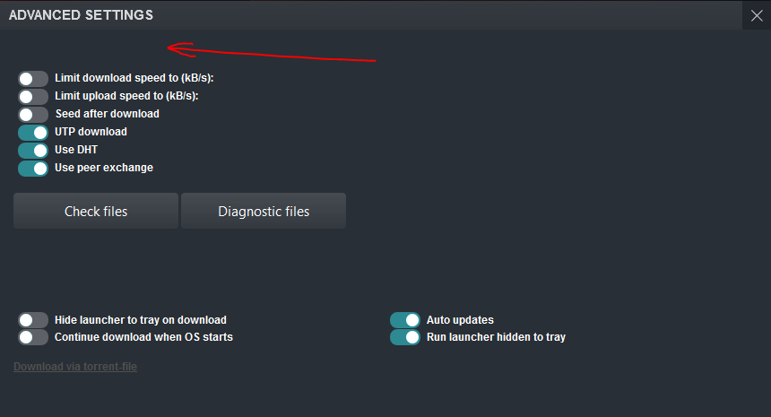Viewport: 771px width, 417px height.
Task: Switch off the Use DHT toggle
Action: pyautogui.click(x=33, y=151)
